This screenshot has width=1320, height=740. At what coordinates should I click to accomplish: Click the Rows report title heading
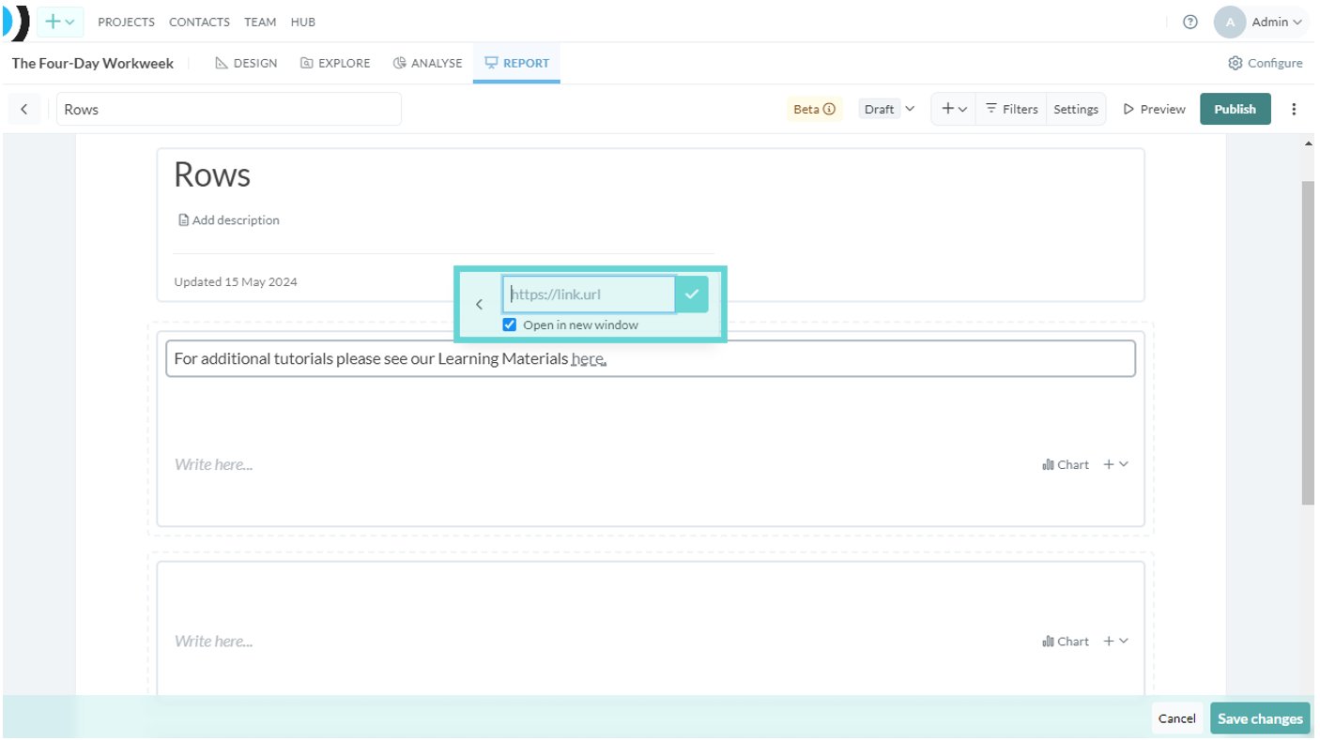point(212,175)
